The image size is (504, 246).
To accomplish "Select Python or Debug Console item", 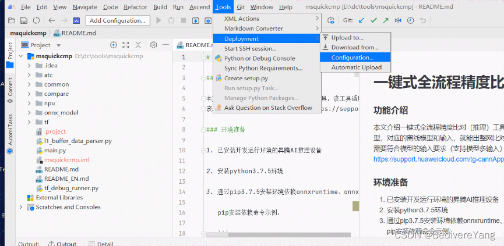I will pyautogui.click(x=267, y=58).
